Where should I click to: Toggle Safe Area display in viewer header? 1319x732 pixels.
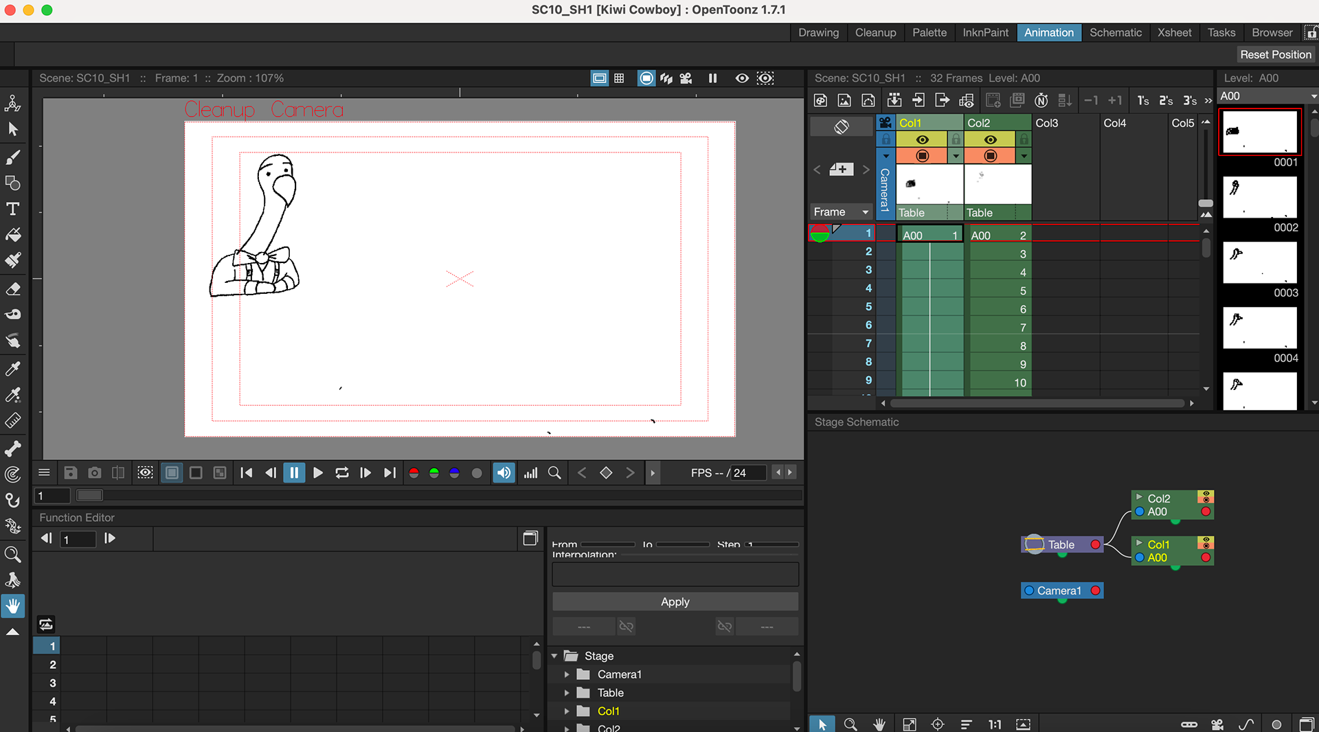[x=599, y=78]
